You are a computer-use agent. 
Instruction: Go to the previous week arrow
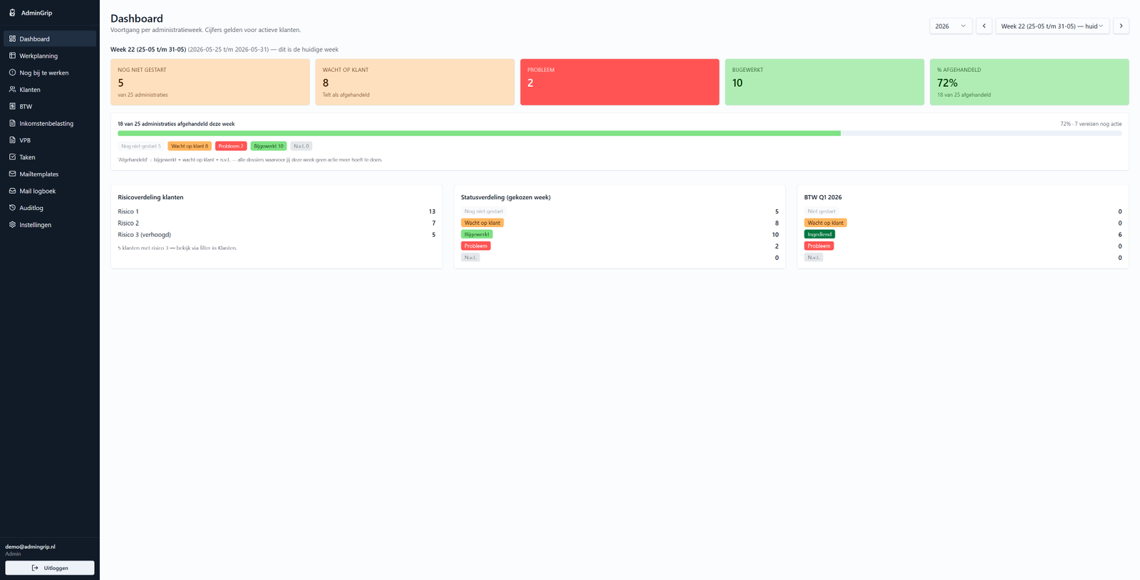point(984,26)
